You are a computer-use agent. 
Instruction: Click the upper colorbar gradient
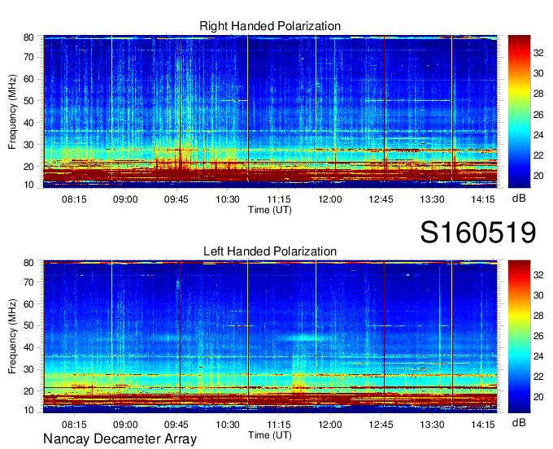[x=519, y=111]
